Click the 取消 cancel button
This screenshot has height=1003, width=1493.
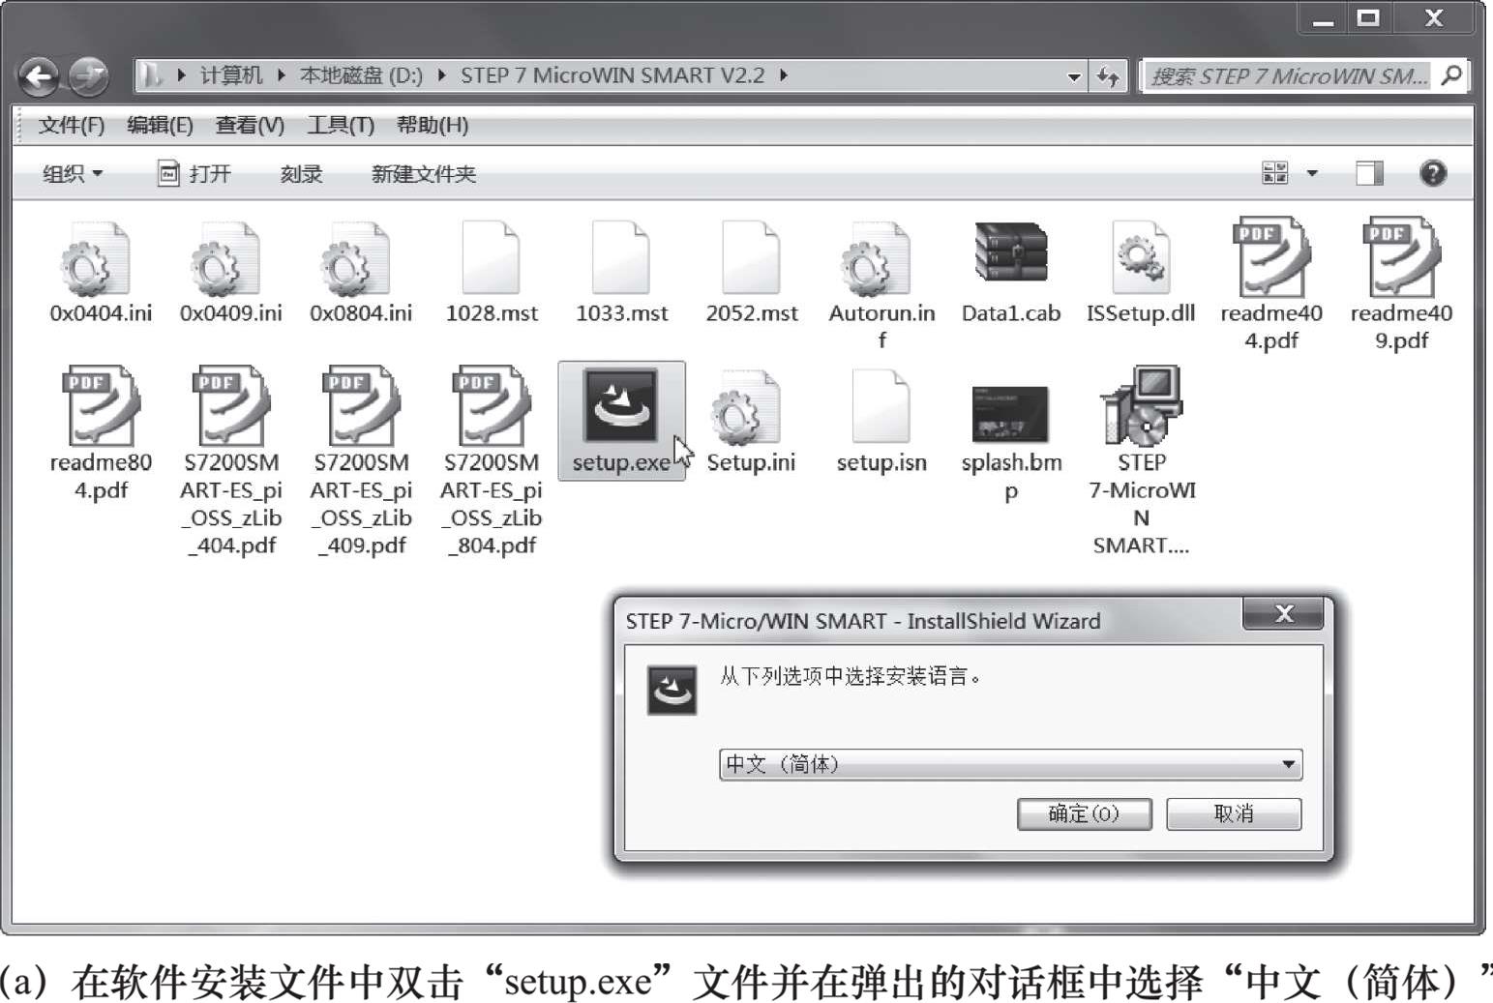point(1233,813)
